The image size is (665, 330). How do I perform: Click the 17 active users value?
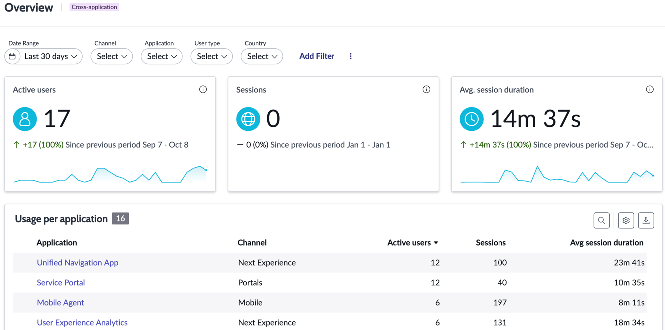(x=57, y=119)
